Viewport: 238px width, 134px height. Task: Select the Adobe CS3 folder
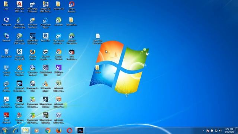59,6
